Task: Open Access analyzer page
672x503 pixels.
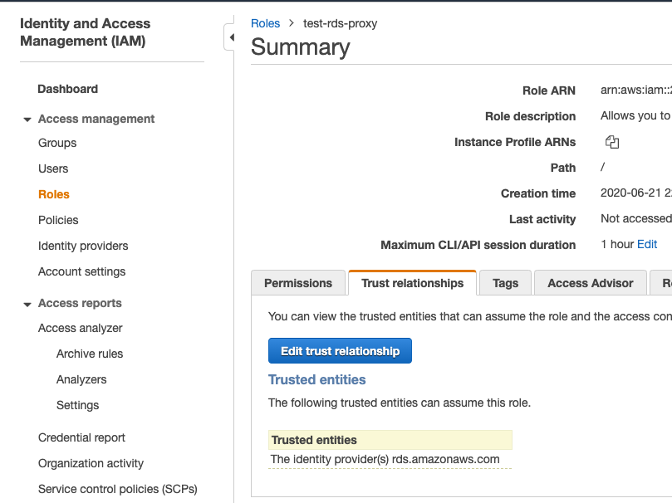Action: coord(80,328)
